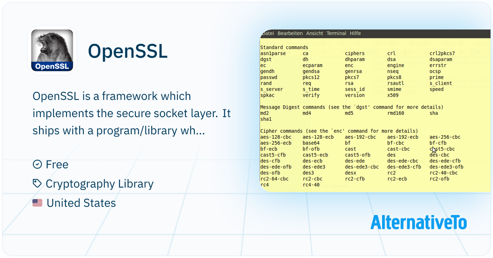Select the 'speed' command text
This screenshot has width=493, height=258.
point(437,89)
